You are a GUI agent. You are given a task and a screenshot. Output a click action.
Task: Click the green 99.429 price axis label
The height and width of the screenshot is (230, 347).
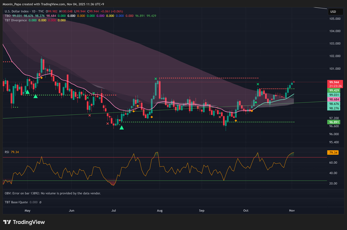pos(334,91)
